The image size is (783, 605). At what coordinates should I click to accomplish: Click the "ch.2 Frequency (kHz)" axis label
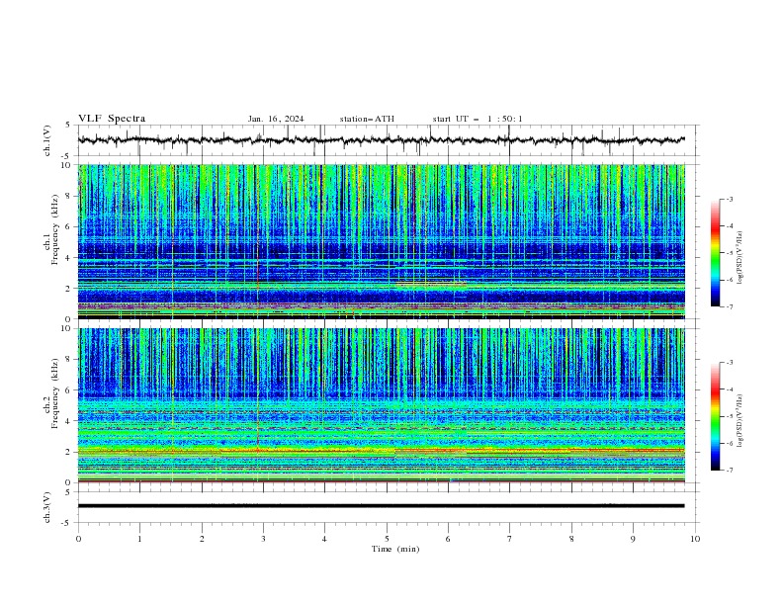tap(51, 392)
